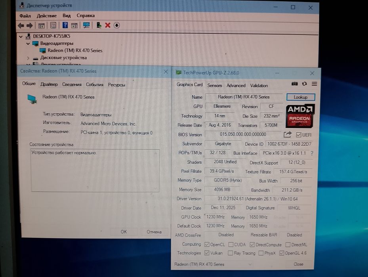Toggle the OpenCL checkbox
368x277 pixels.
click(x=207, y=245)
